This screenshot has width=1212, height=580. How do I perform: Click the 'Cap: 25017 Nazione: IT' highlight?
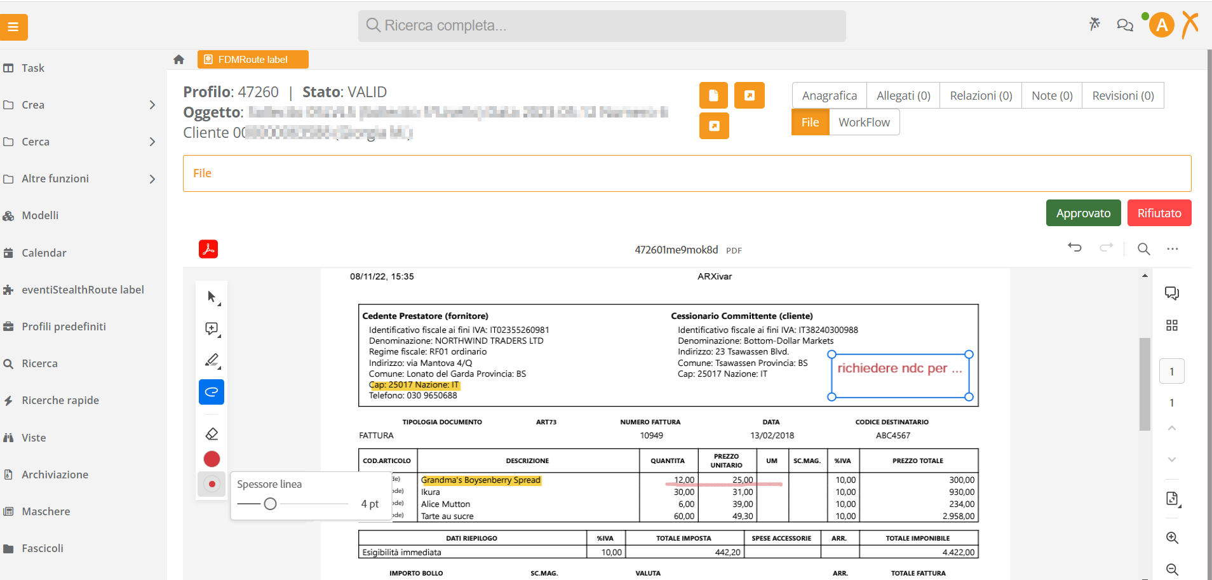[x=414, y=385]
